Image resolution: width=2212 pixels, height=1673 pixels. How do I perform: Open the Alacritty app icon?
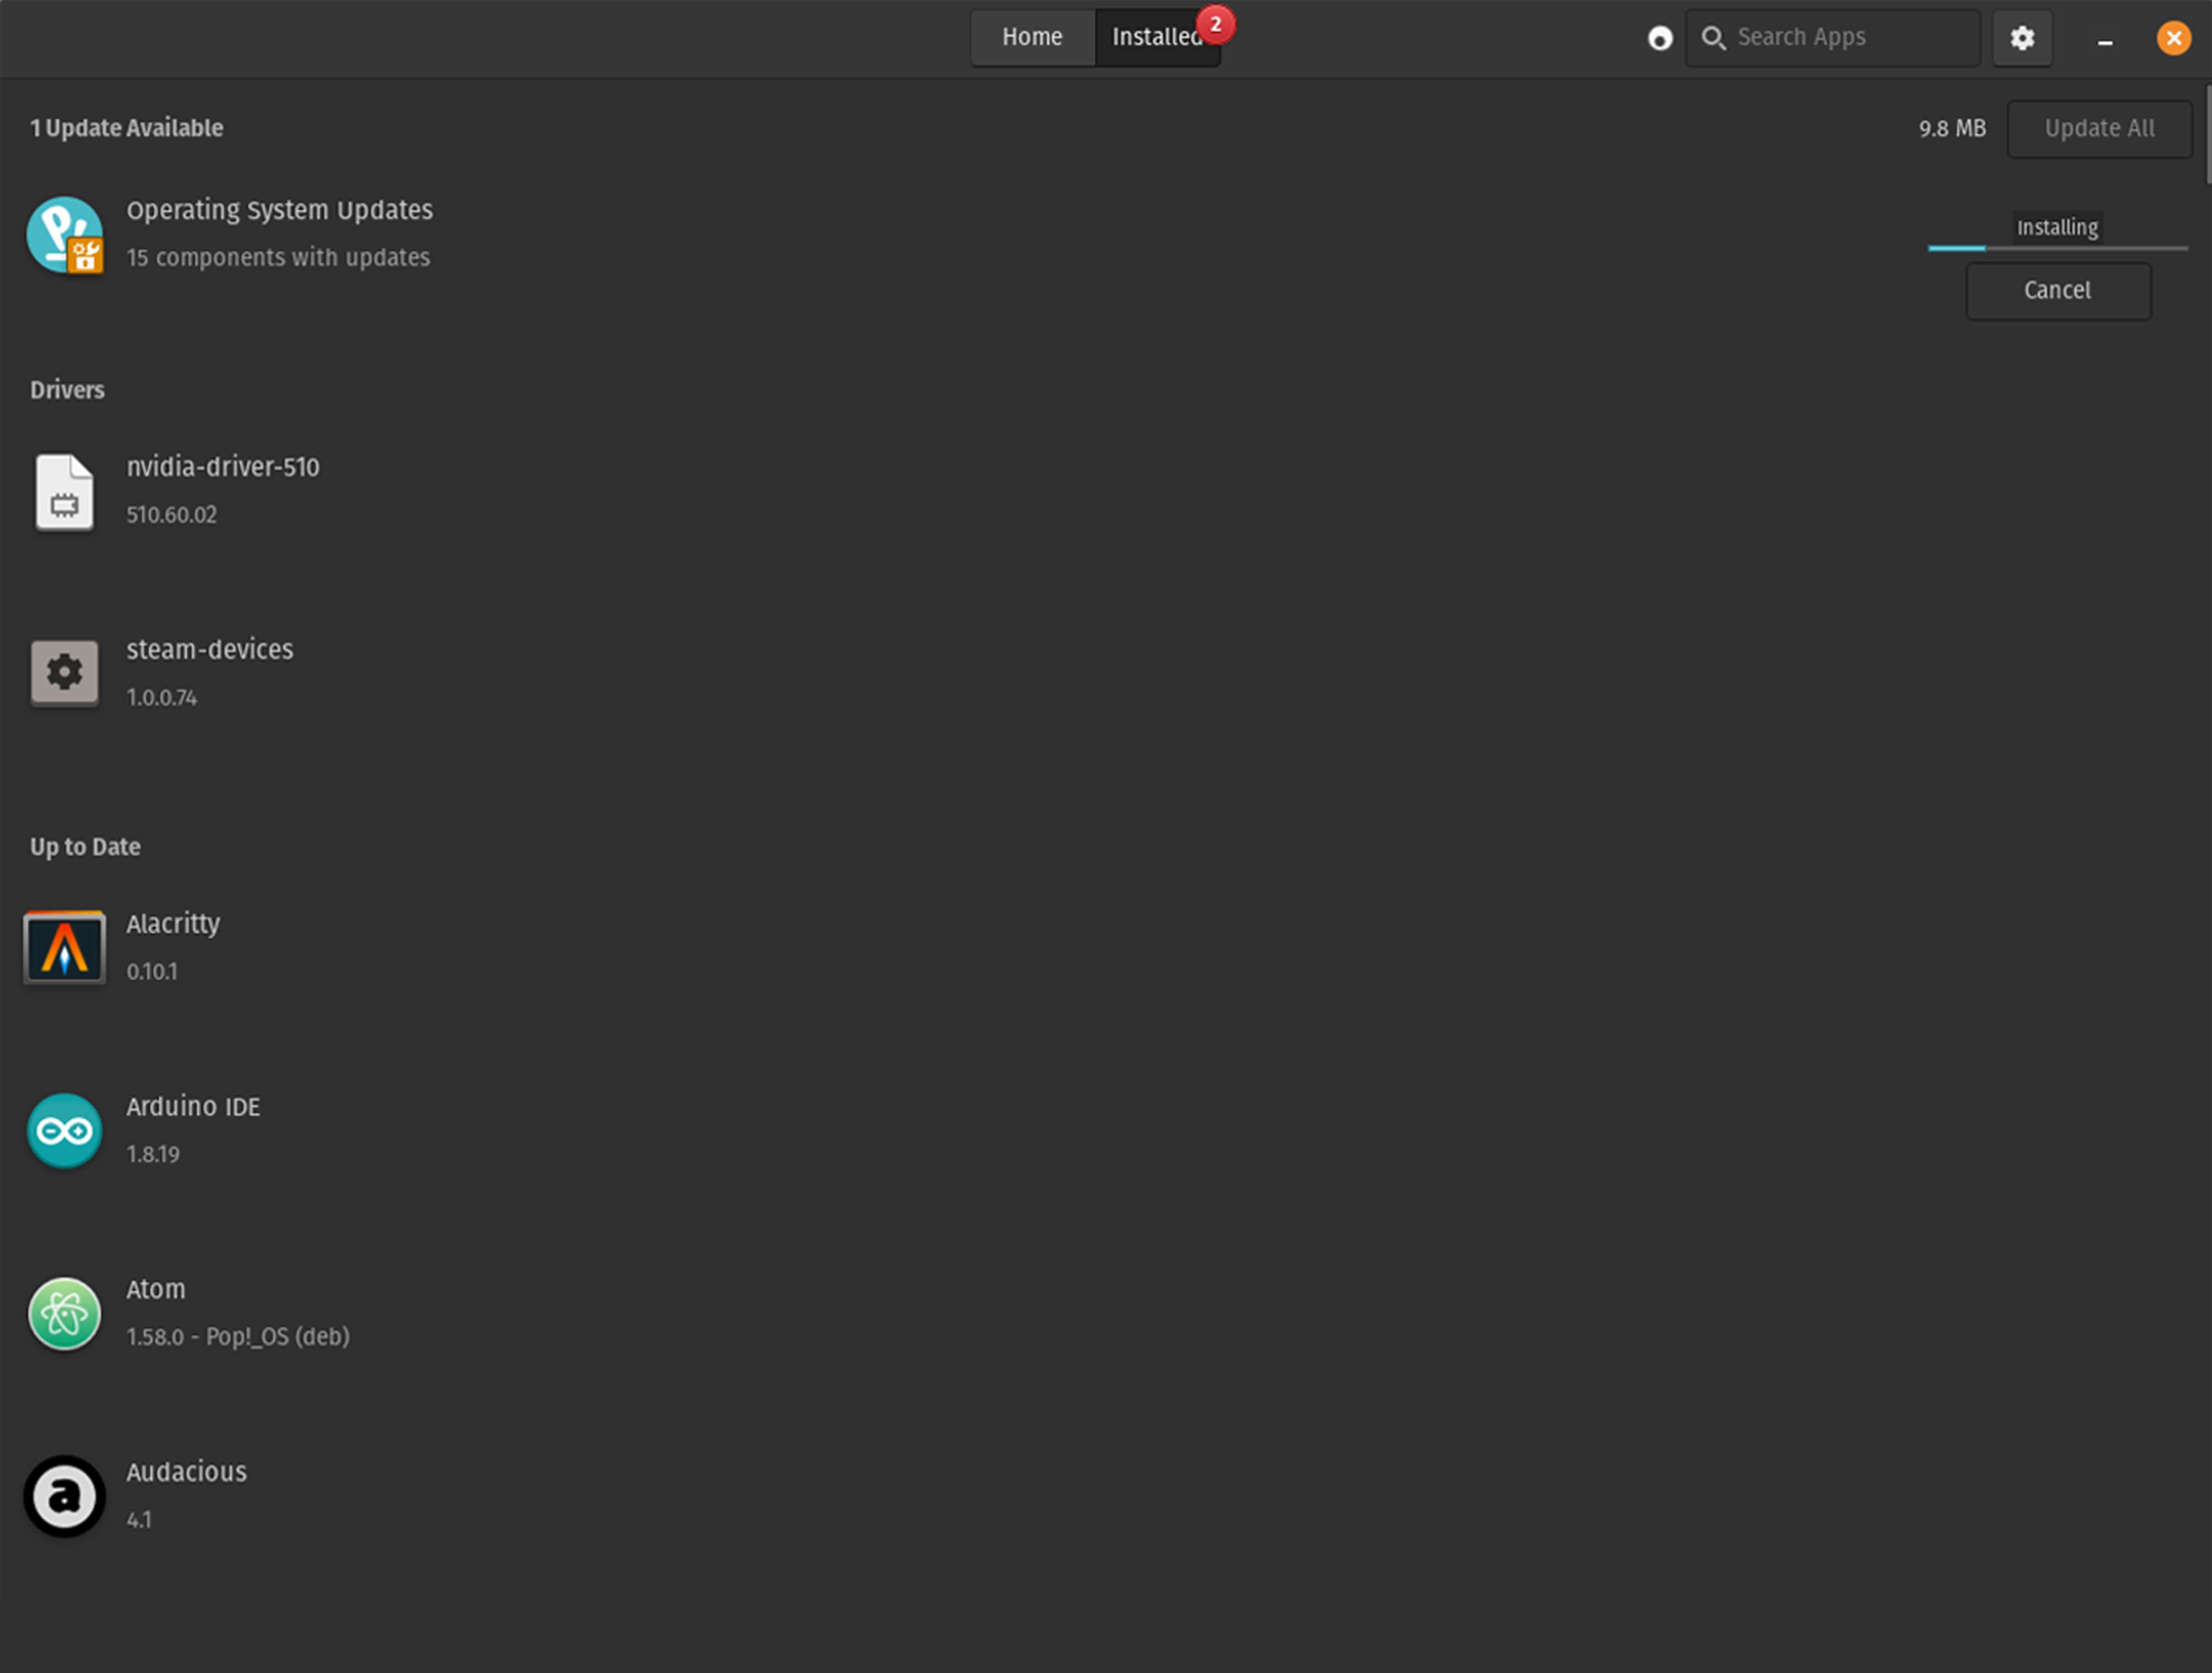[65, 947]
